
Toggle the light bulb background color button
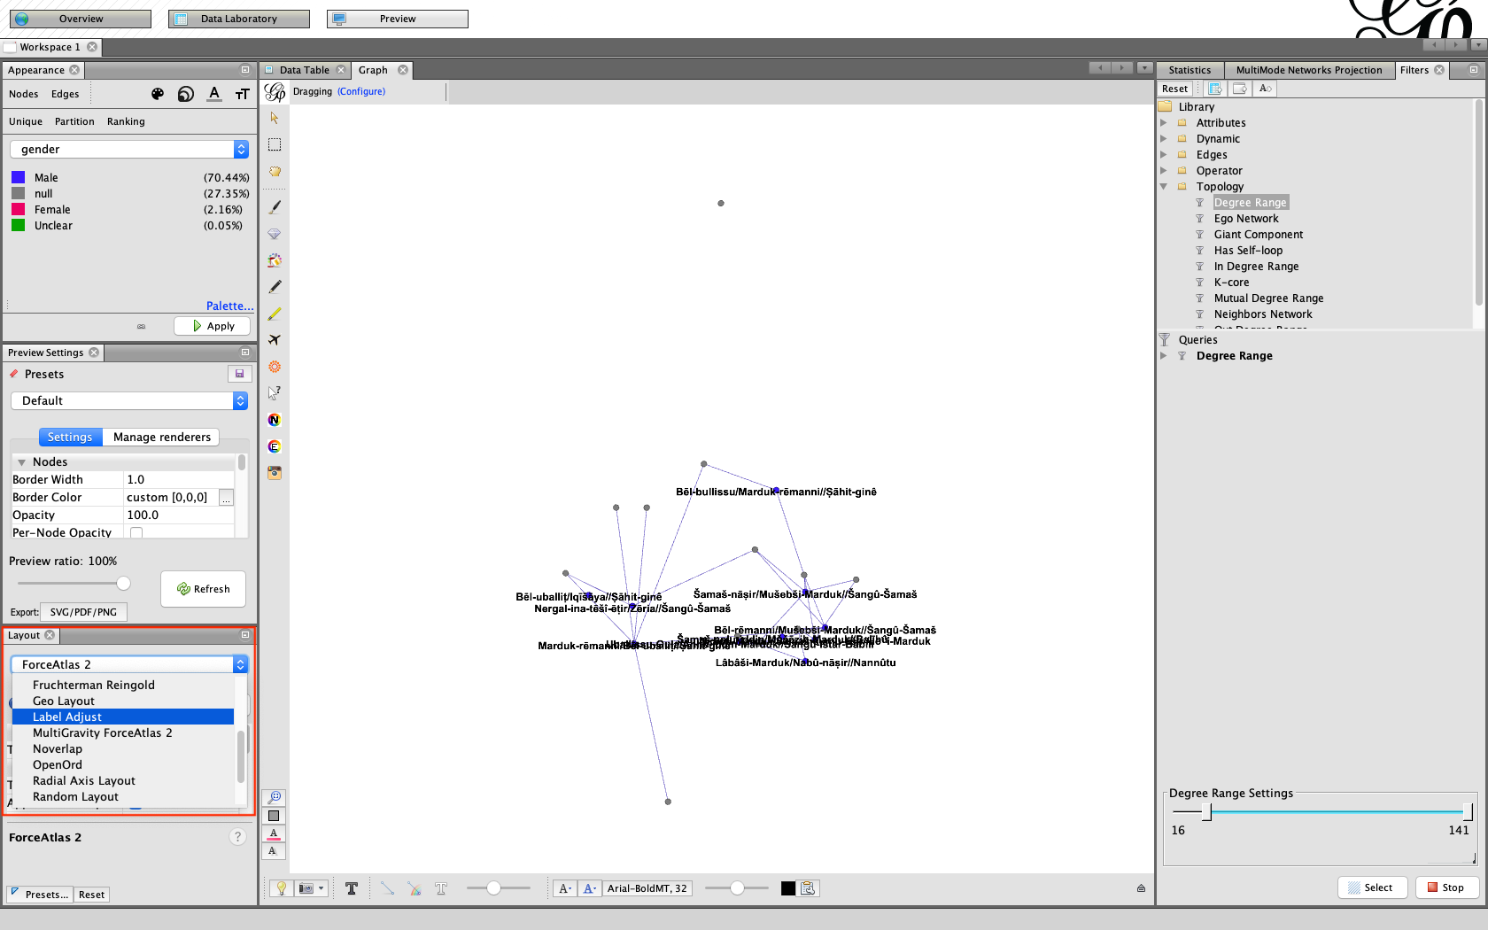[281, 888]
